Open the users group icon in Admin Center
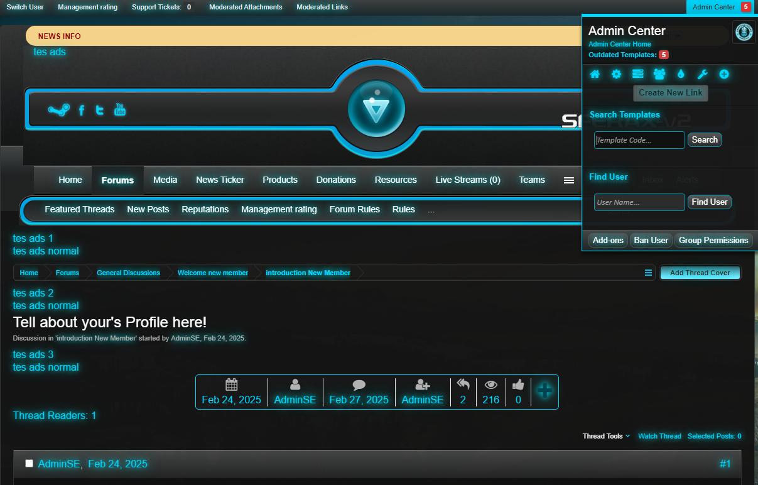This screenshot has width=758, height=485. 659,74
